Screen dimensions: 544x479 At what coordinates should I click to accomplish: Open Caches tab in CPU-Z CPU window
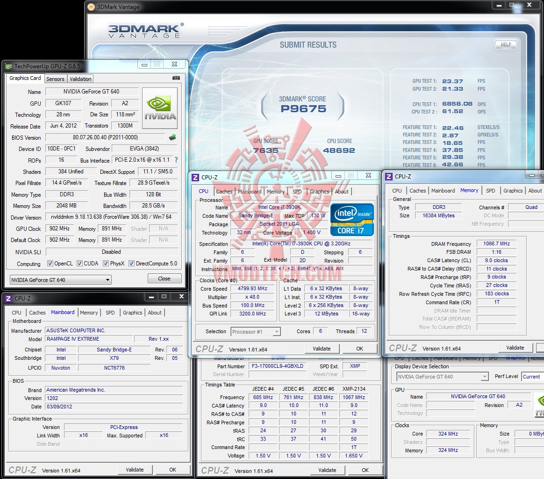pos(224,192)
